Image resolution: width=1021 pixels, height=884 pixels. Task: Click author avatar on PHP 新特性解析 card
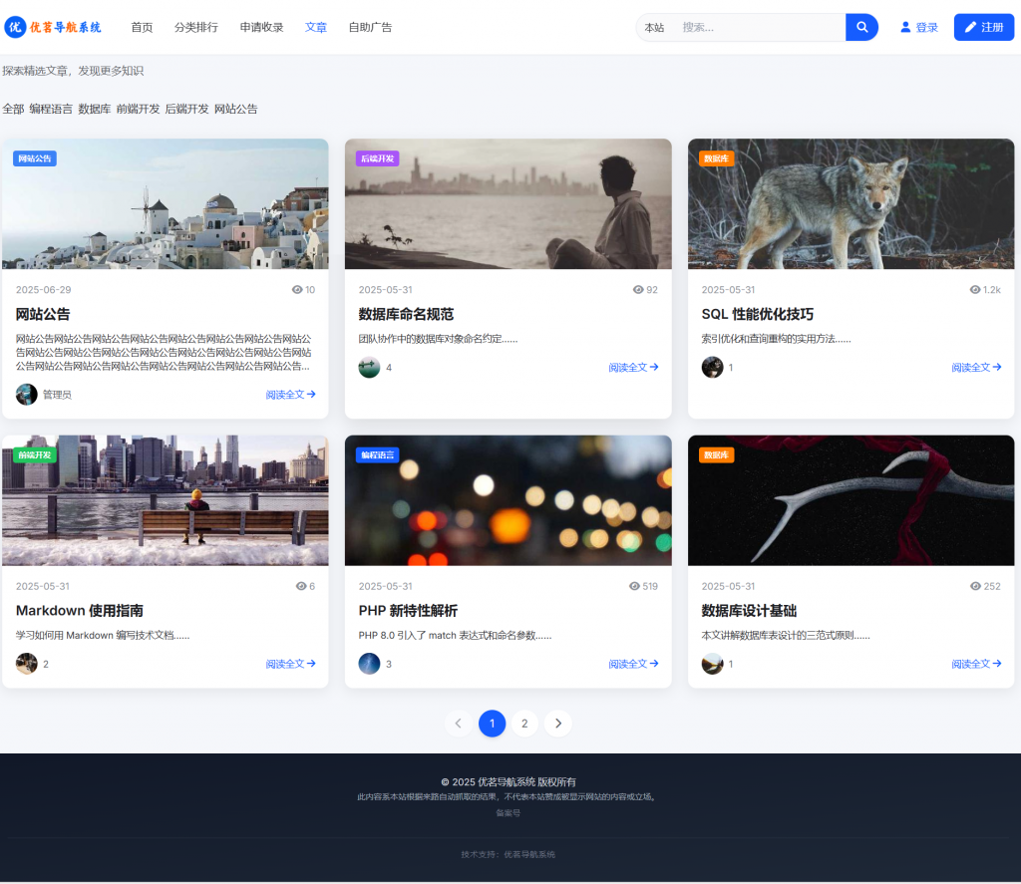(x=369, y=664)
